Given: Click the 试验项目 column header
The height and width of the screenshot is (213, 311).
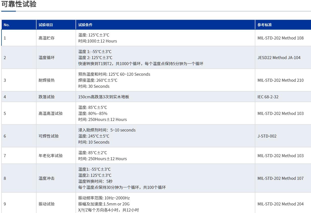Looking at the screenshot, I should point(46,25).
